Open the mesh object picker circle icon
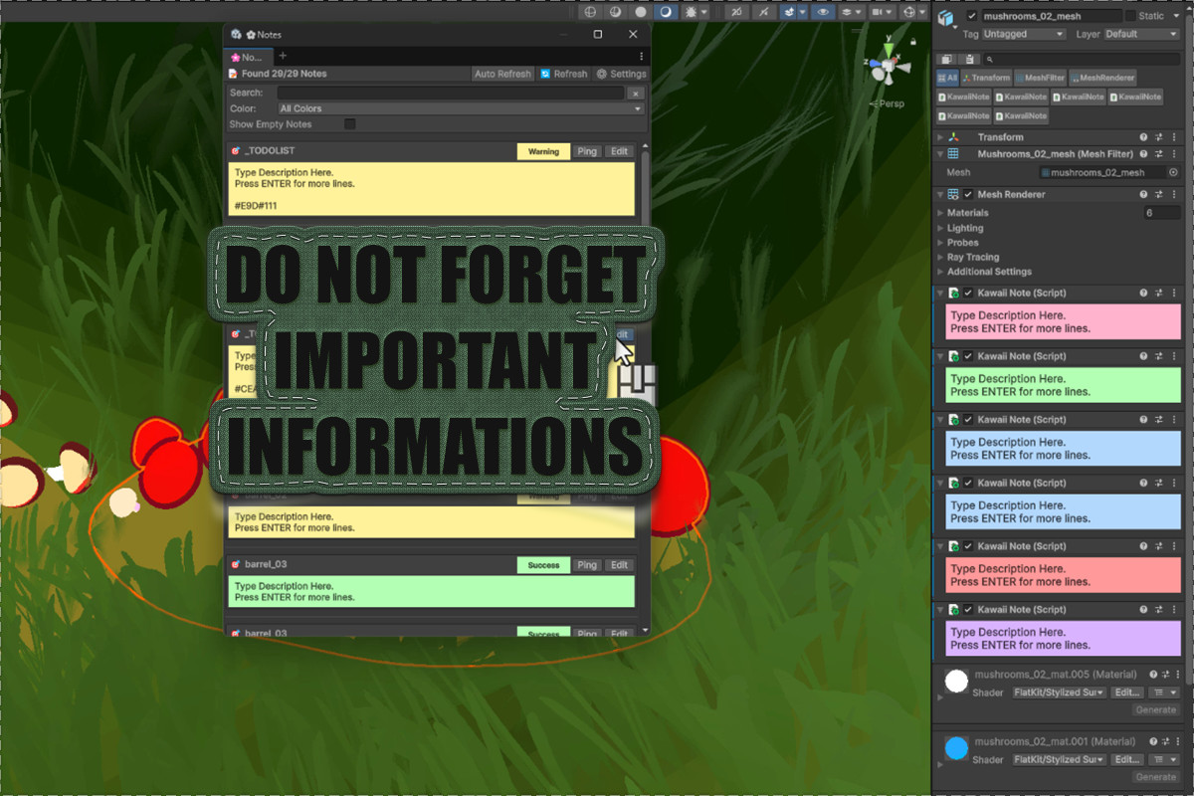This screenshot has width=1194, height=796. (1173, 172)
